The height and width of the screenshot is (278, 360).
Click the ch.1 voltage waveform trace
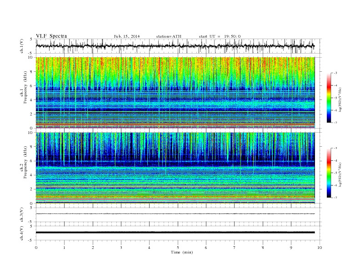click(175, 46)
